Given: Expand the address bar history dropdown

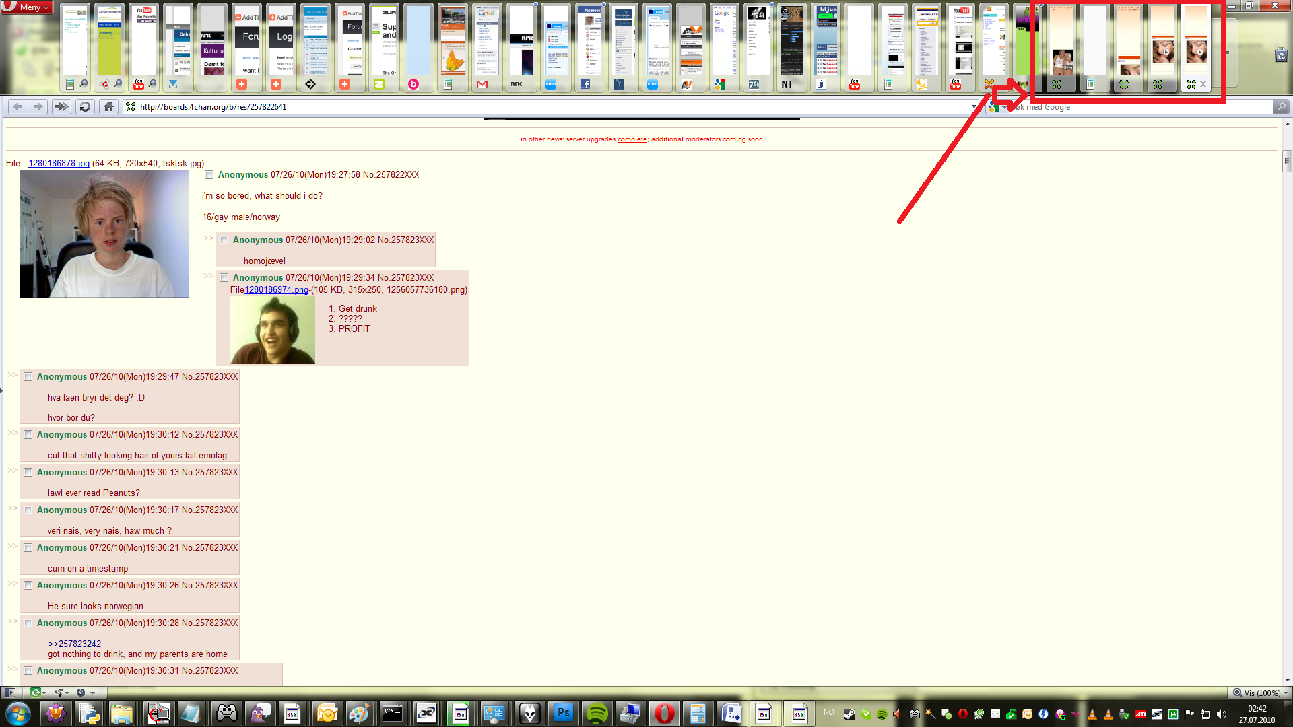Looking at the screenshot, I should [974, 107].
